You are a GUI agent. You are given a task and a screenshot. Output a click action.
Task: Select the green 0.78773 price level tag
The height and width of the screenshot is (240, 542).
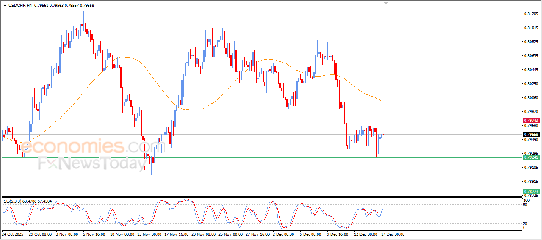531,192
